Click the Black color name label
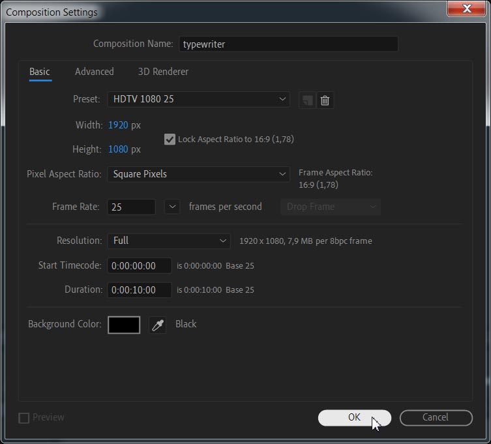 (x=186, y=324)
